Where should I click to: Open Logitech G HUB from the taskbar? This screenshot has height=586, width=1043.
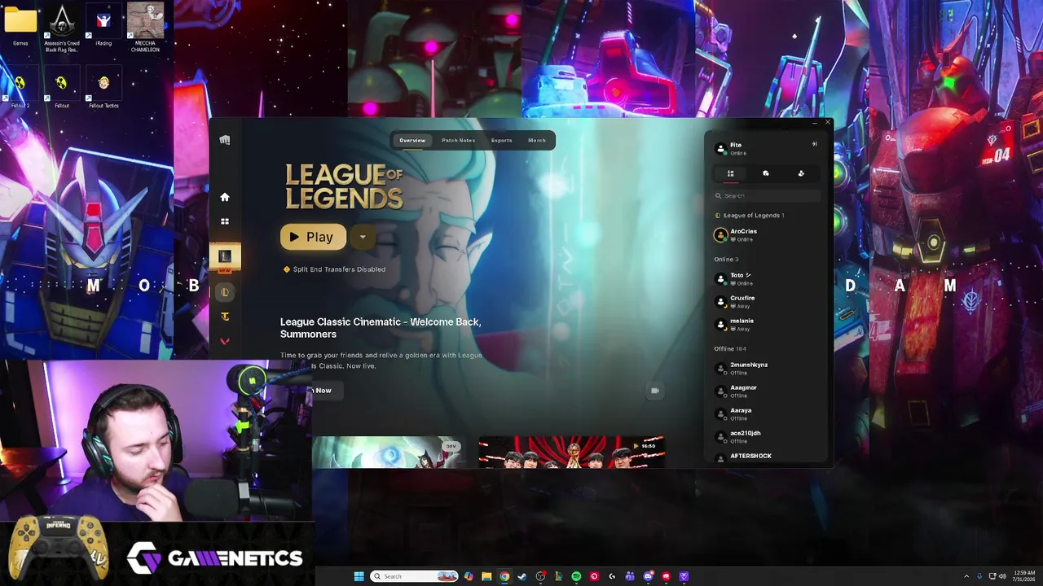(x=612, y=576)
